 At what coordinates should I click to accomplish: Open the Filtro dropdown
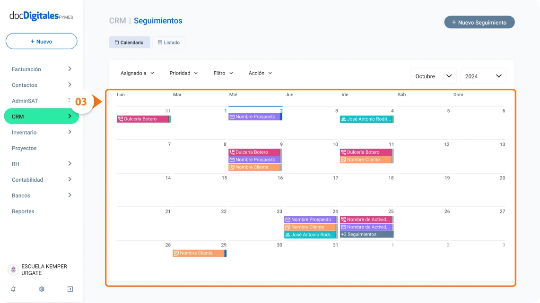pos(223,73)
